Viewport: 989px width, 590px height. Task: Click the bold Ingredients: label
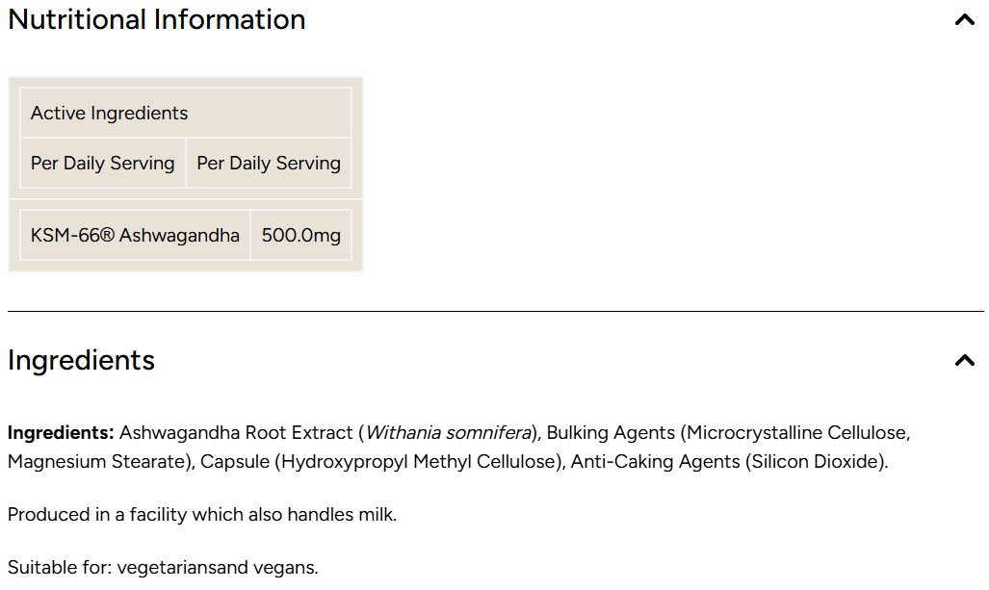click(61, 433)
